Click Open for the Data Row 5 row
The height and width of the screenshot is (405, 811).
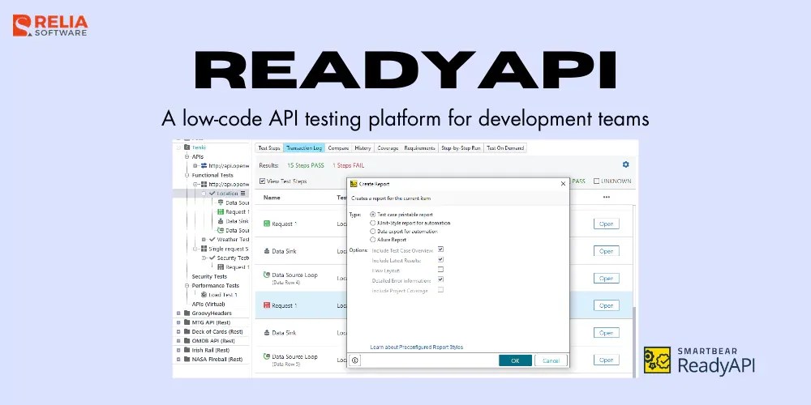pos(606,360)
